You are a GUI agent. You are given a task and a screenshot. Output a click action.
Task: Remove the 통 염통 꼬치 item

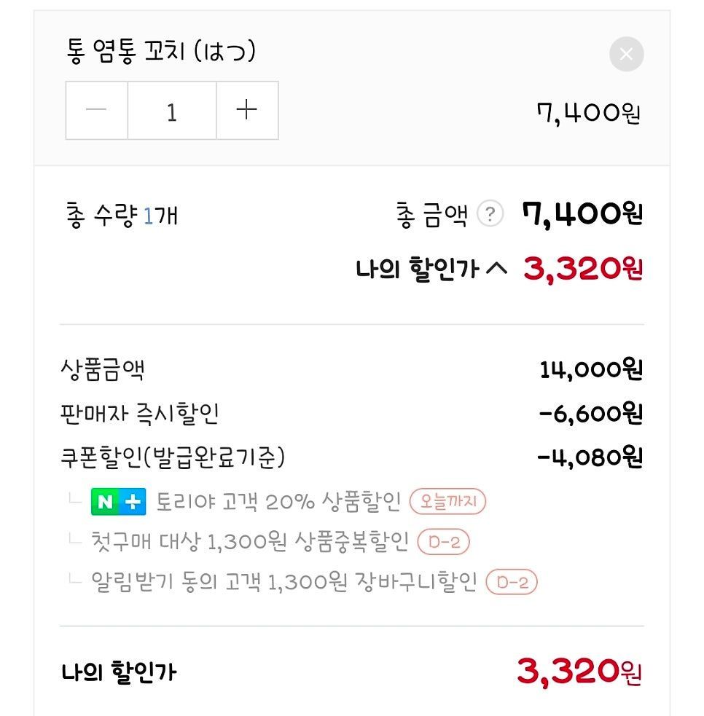tap(626, 54)
